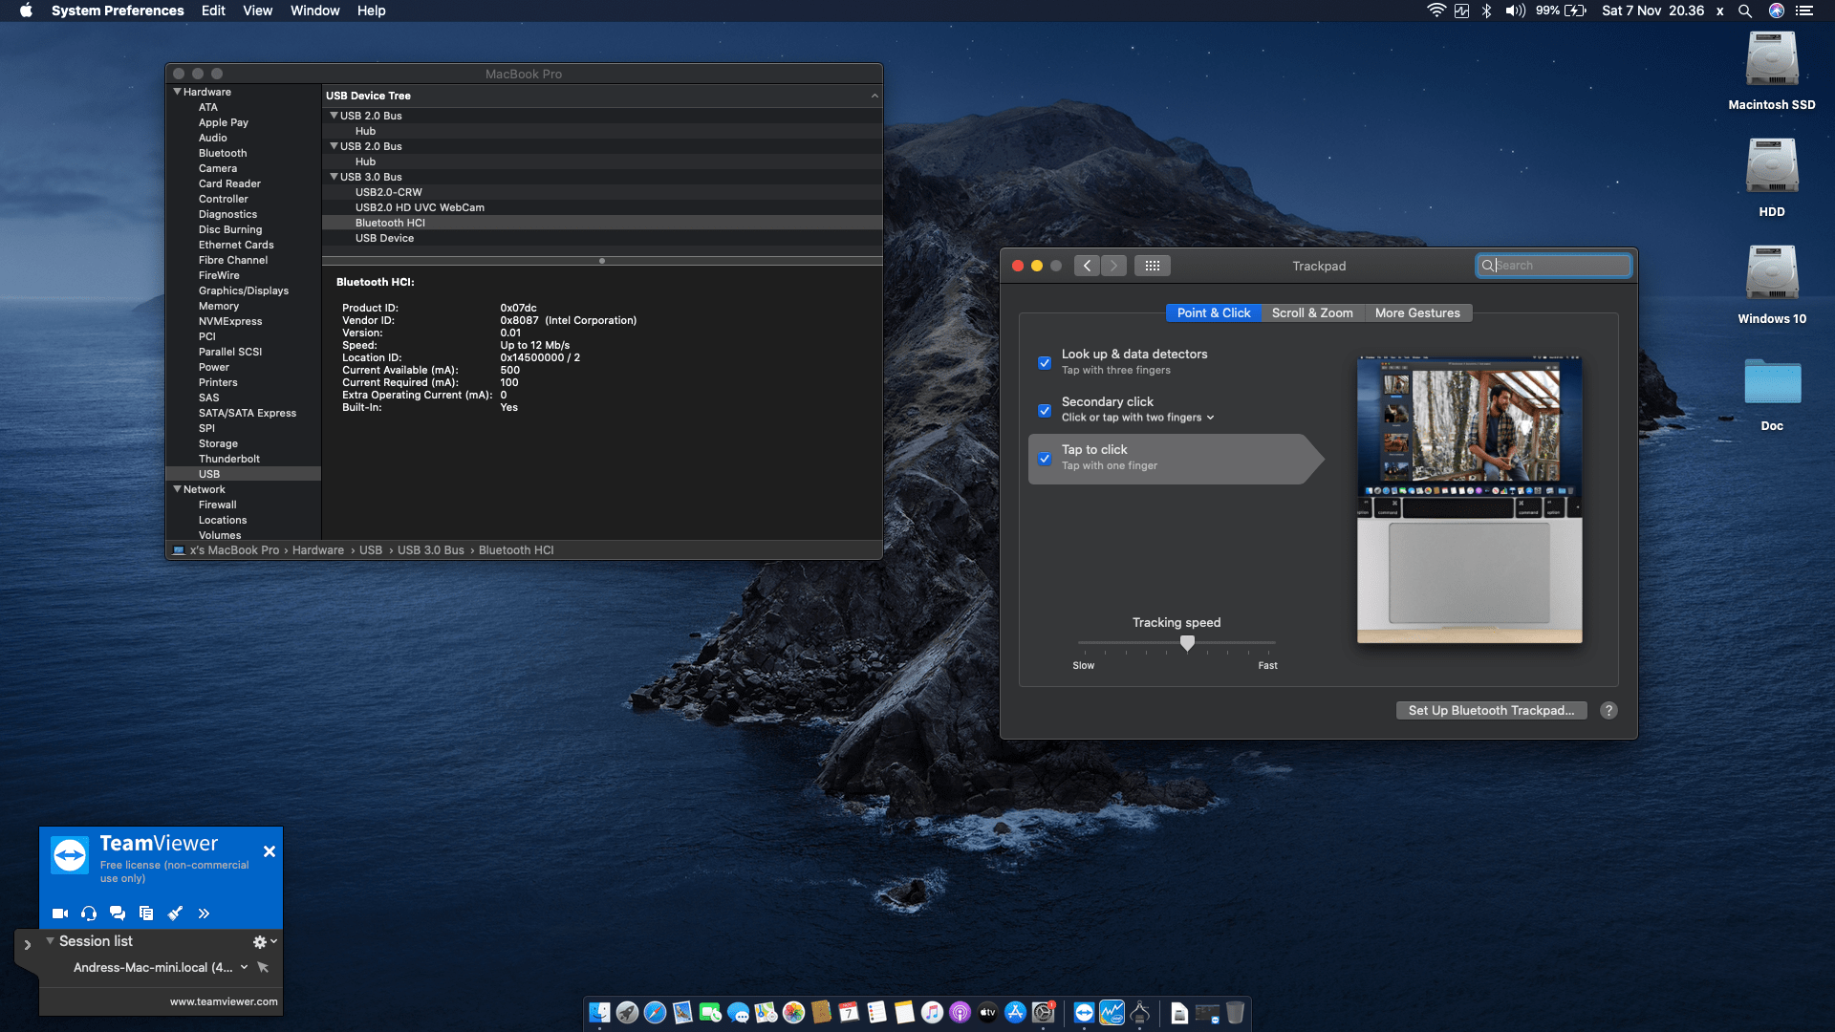Open the two fingers click options dropdown

pyautogui.click(x=1210, y=418)
